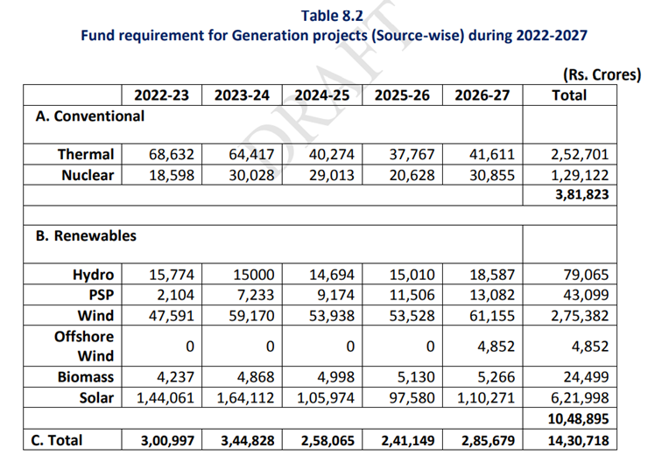Select the '2022-23' column header

(x=162, y=95)
